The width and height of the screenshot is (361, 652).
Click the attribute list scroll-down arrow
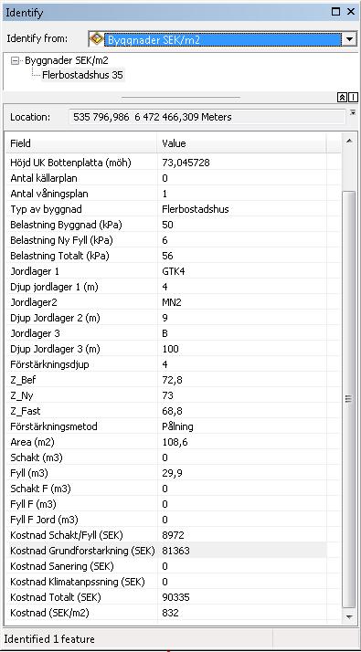point(349,617)
